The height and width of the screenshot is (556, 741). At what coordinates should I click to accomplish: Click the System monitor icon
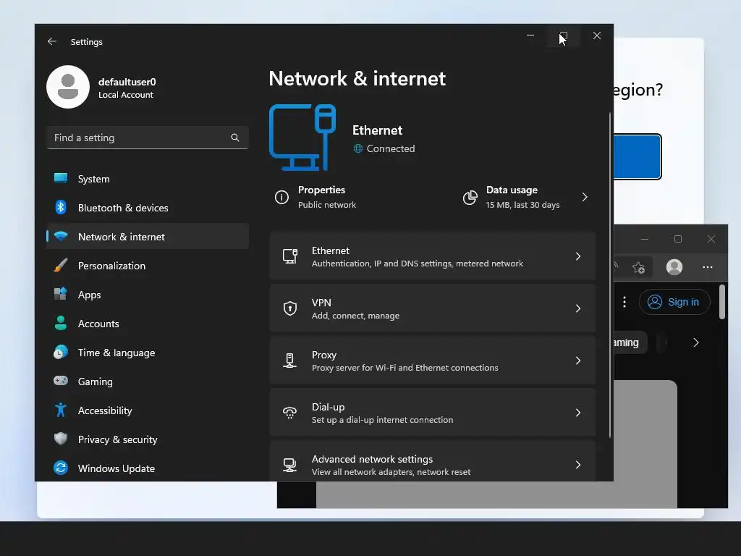61,178
